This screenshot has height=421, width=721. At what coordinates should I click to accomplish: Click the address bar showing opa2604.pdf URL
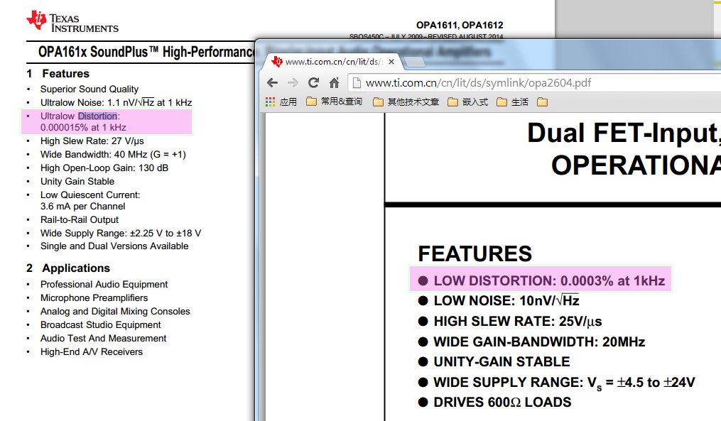[533, 83]
